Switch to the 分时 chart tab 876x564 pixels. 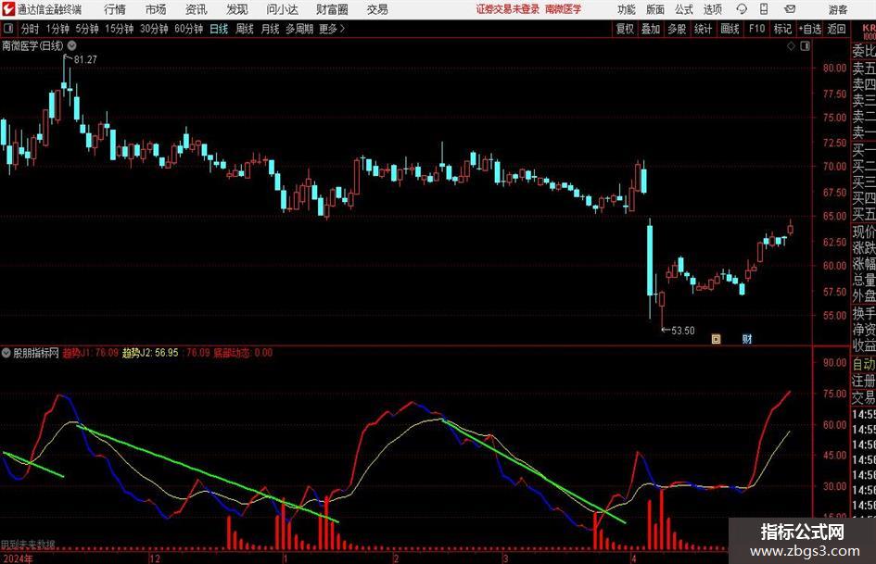[30, 29]
